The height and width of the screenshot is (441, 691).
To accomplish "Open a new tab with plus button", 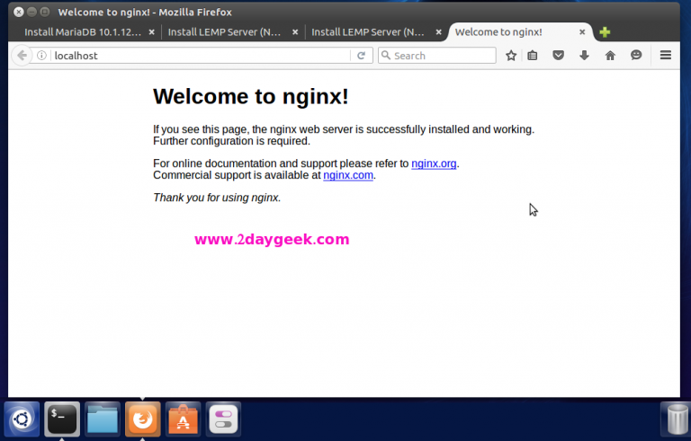I will point(605,32).
